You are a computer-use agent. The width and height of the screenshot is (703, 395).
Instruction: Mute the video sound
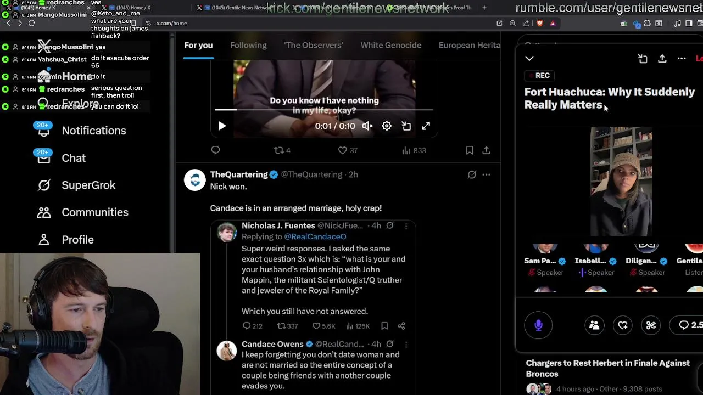(x=367, y=126)
